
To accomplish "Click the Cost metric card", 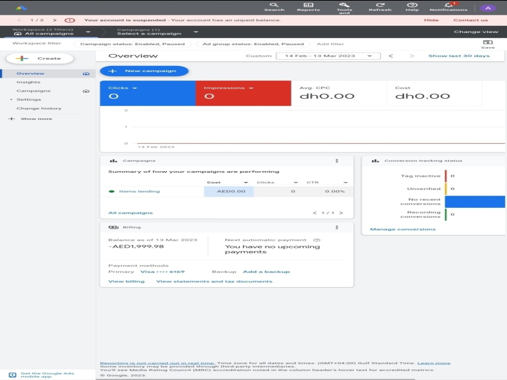I will [x=434, y=93].
